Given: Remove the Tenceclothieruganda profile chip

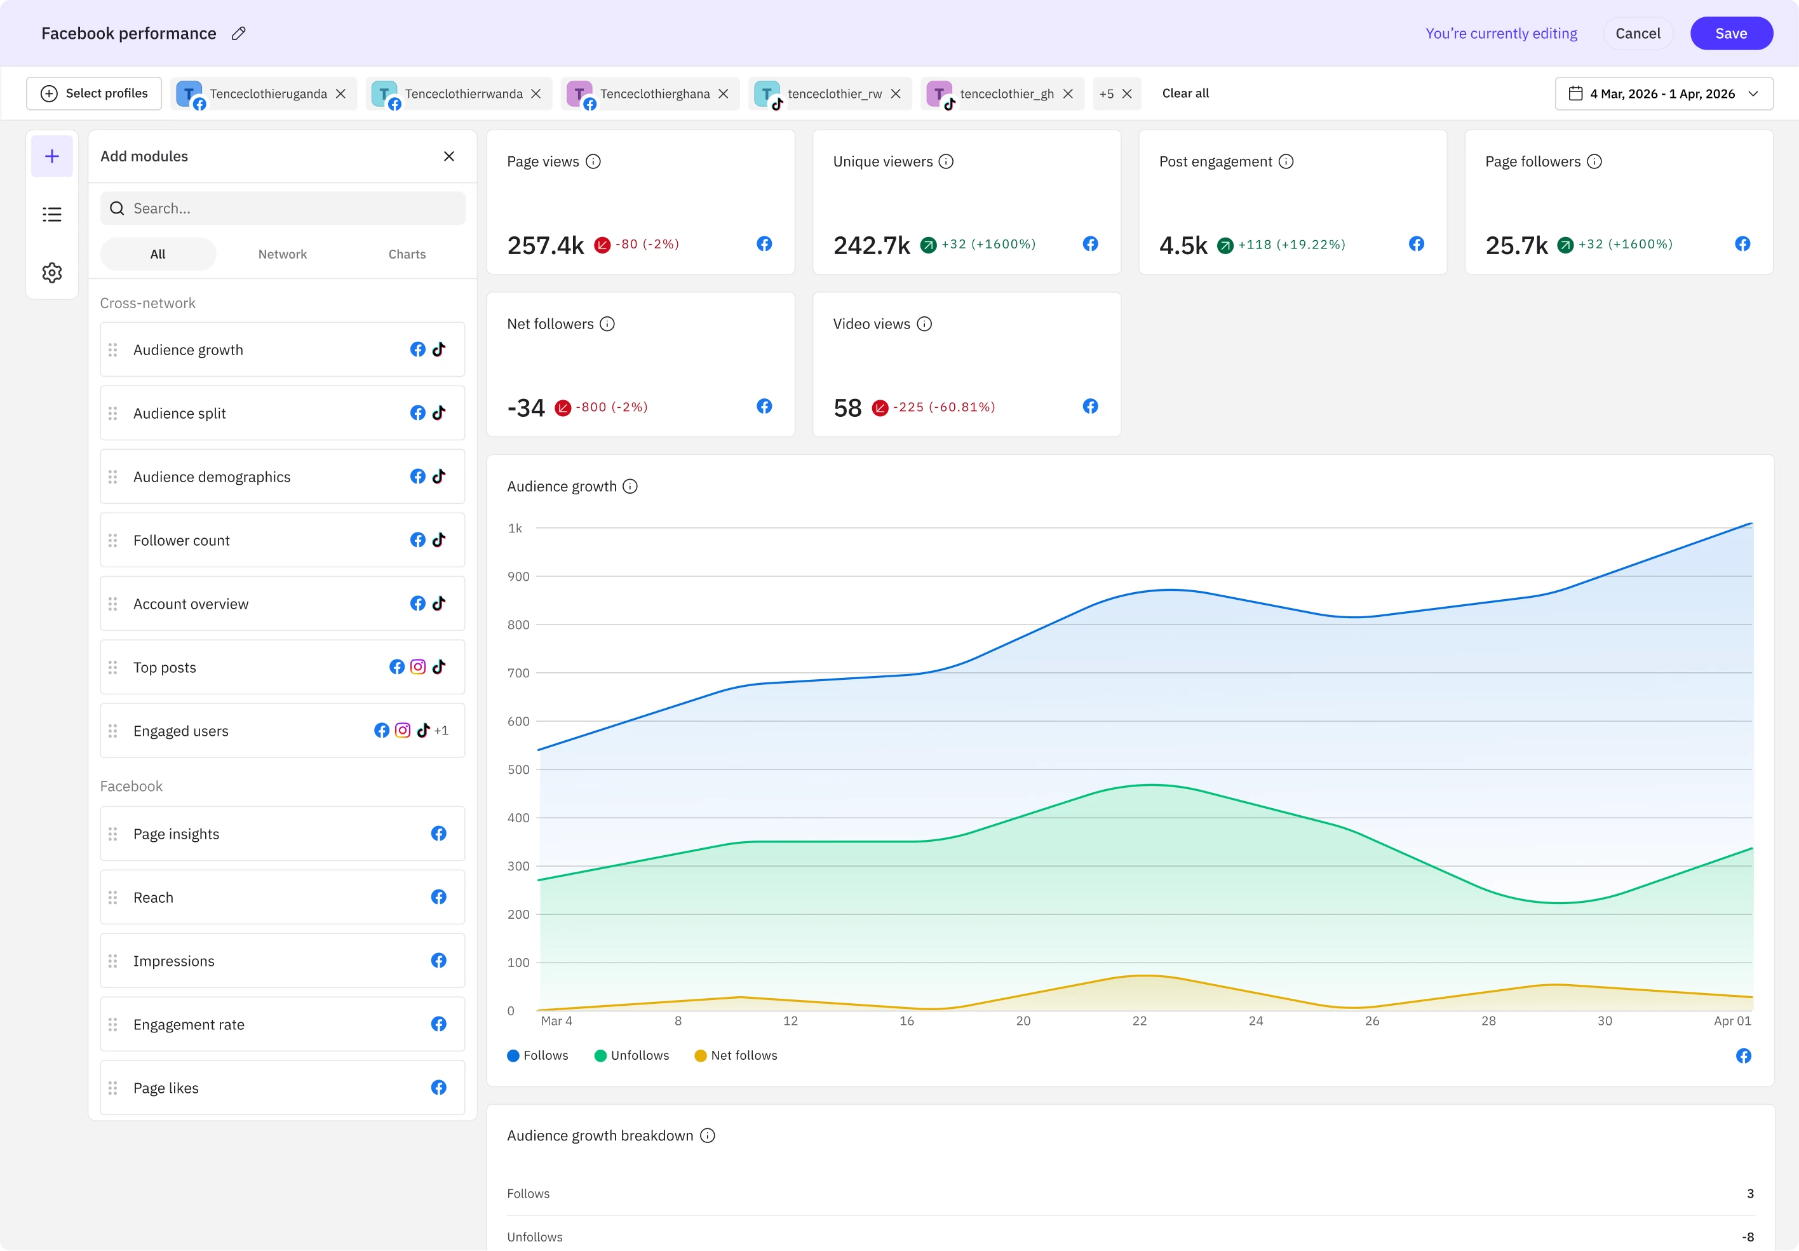Looking at the screenshot, I should click(x=341, y=93).
